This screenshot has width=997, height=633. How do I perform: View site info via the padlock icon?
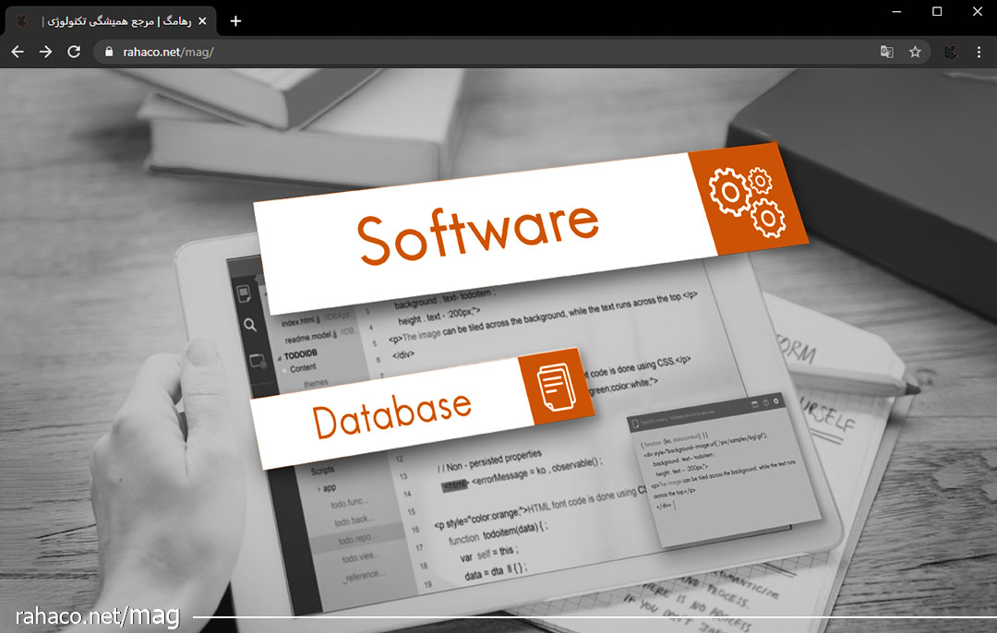110,52
